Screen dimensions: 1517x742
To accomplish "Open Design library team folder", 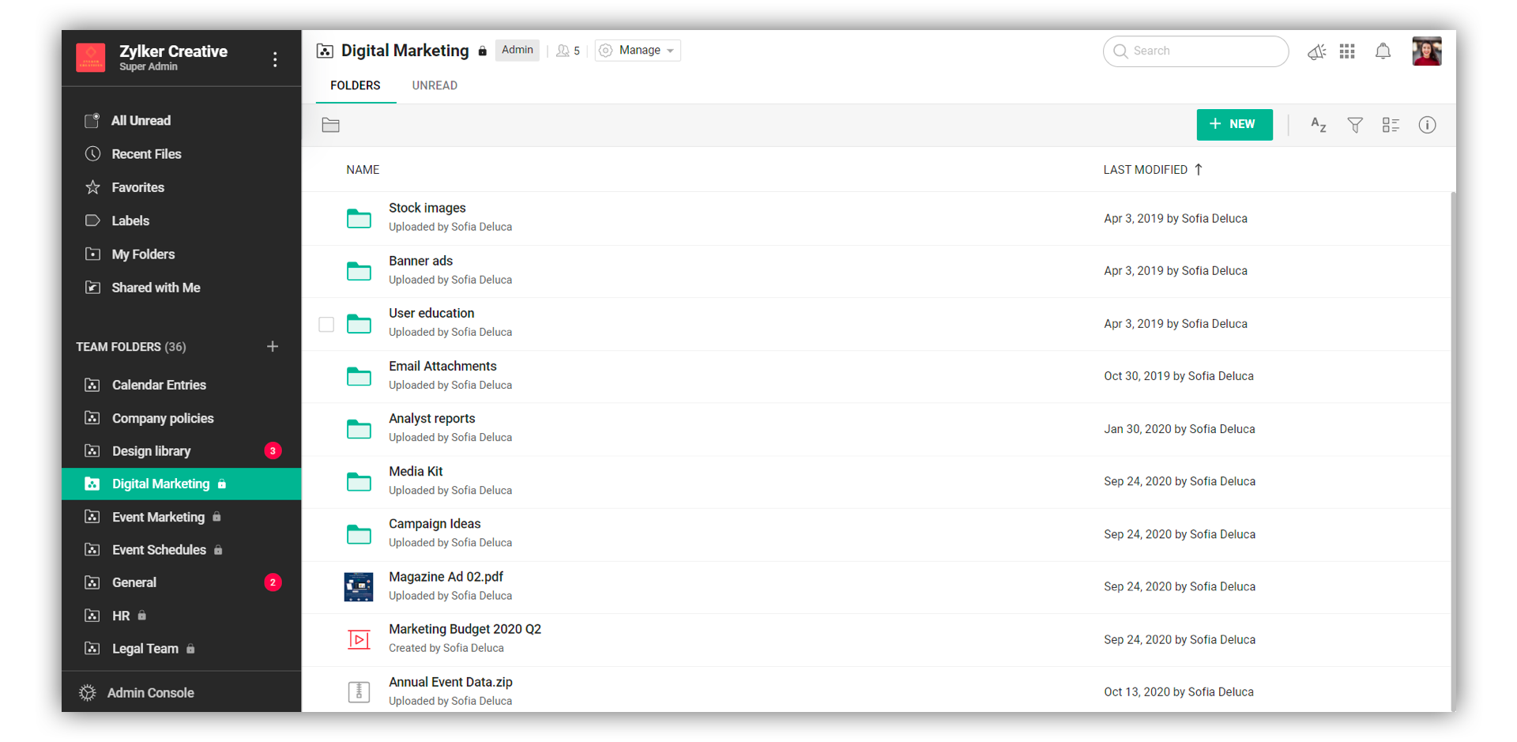I will coord(152,451).
